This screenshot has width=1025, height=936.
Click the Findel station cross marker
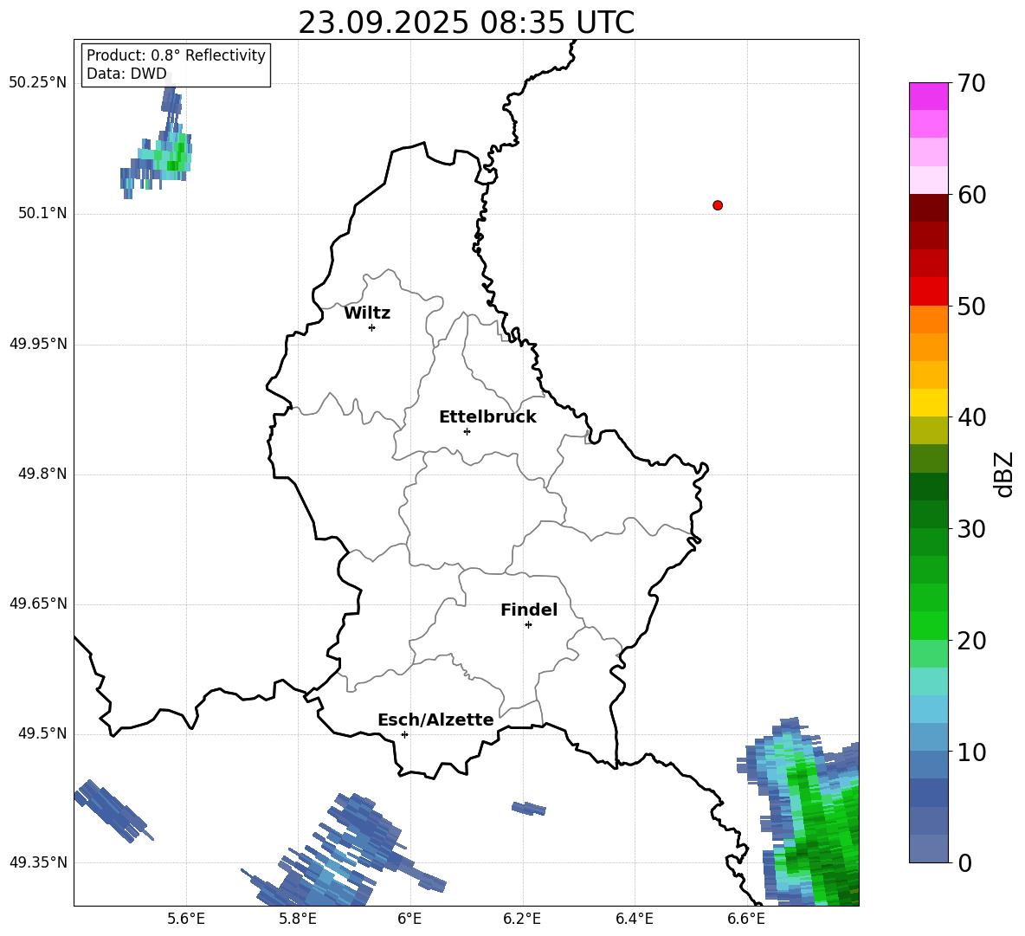tap(528, 625)
